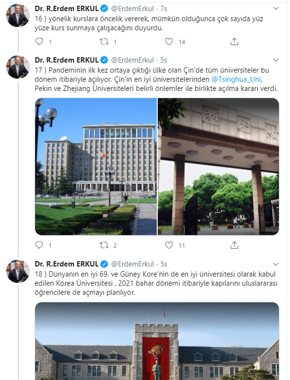Share tweet 17 about Tsinghua University
Image resolution: width=290 pixels, height=380 pixels.
(234, 245)
